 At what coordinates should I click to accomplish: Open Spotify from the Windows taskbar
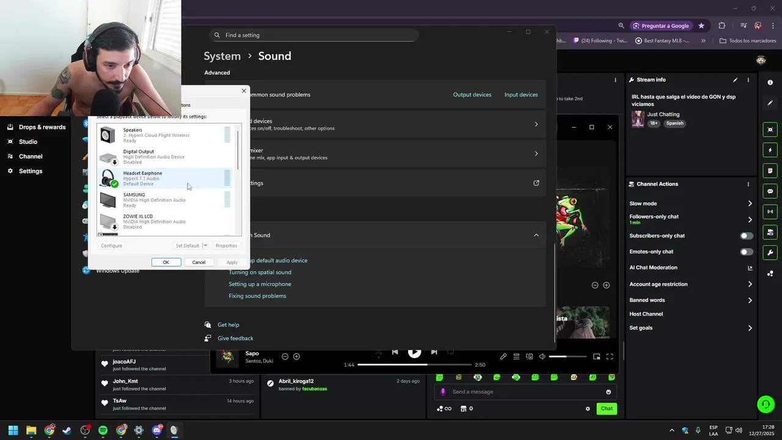(103, 430)
